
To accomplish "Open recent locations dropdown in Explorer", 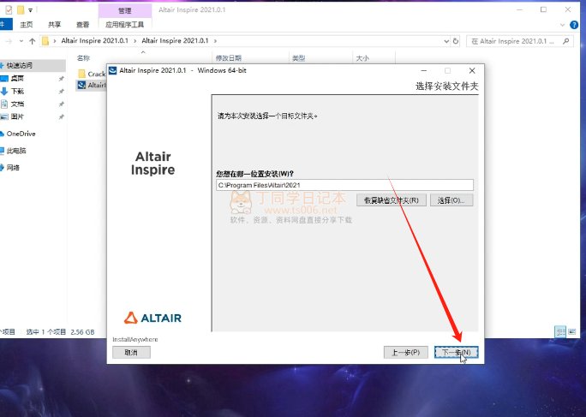I will [x=21, y=41].
